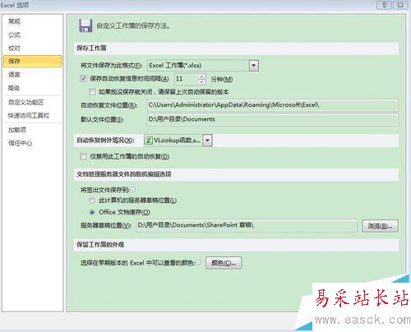Click the 浏览(B)... browse button

380,226
